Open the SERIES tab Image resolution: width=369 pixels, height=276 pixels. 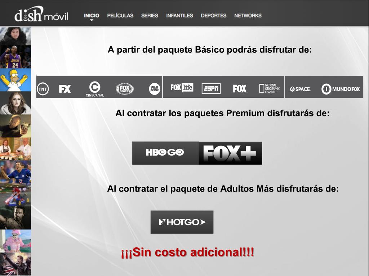150,15
